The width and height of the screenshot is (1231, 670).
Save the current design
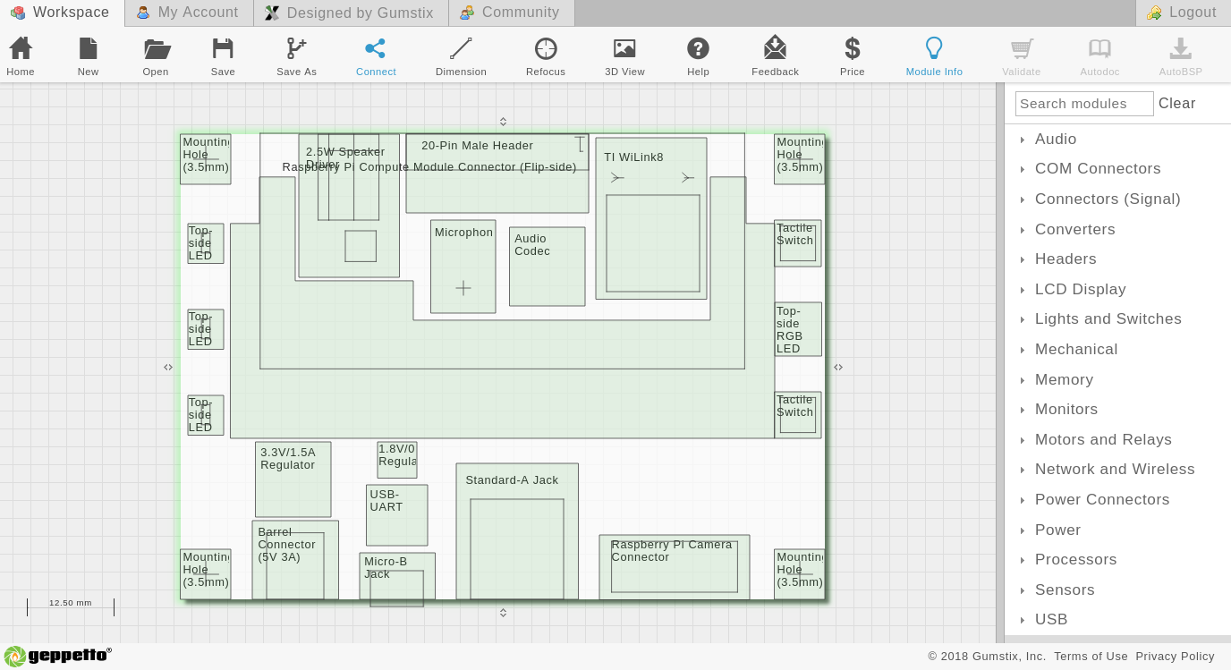(223, 56)
